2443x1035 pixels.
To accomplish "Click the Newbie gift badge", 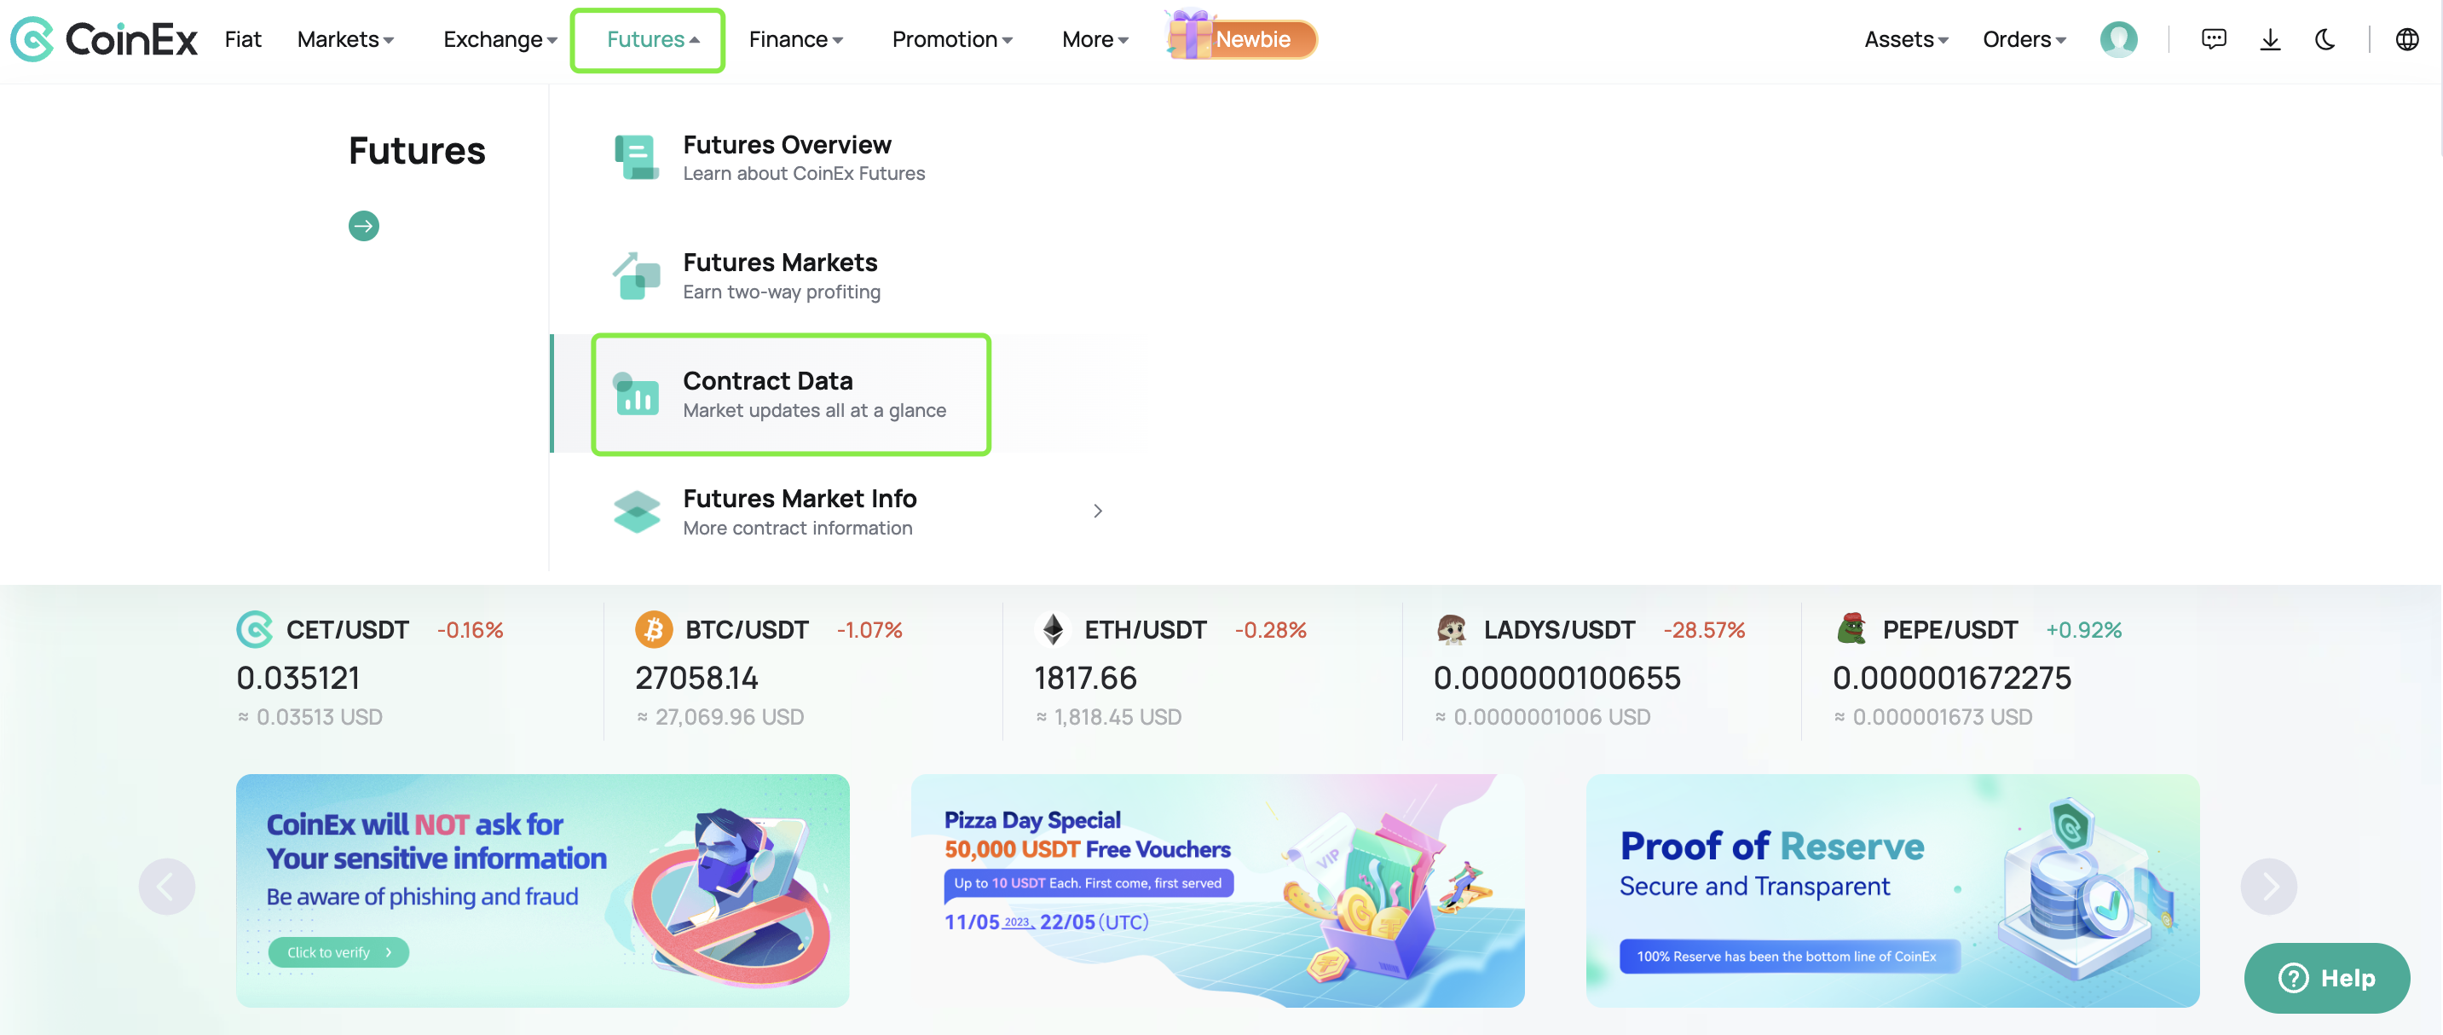I will pos(1240,39).
